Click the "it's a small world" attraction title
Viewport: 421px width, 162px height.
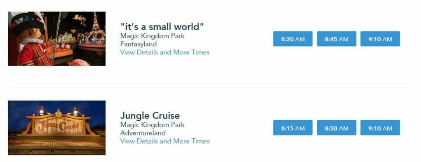pyautogui.click(x=162, y=27)
